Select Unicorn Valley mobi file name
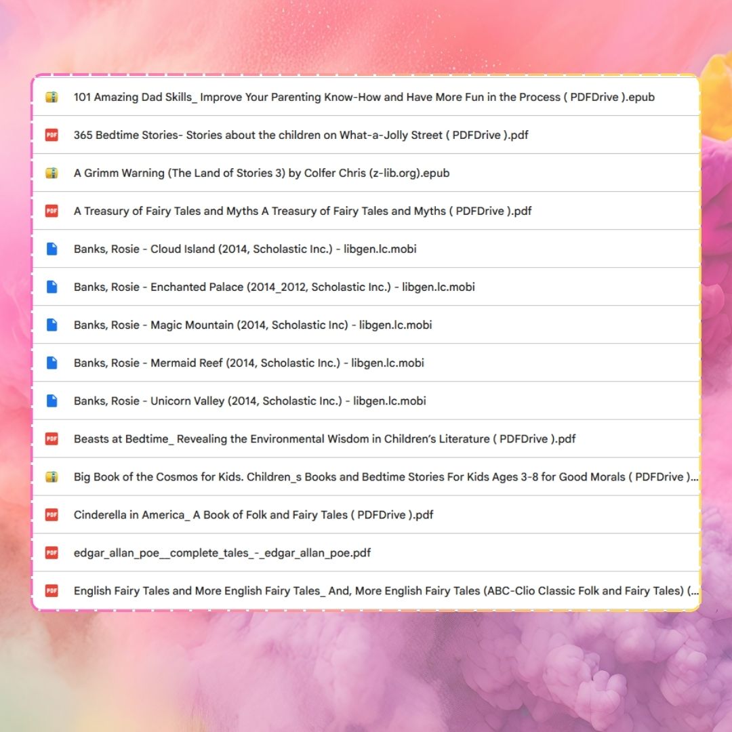This screenshot has width=732, height=732. click(249, 401)
